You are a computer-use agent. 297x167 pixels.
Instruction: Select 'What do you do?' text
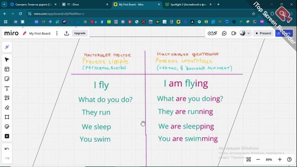click(x=105, y=100)
